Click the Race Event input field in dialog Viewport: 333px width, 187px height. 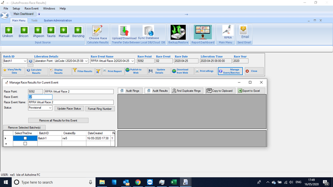pyautogui.click(x=40, y=97)
